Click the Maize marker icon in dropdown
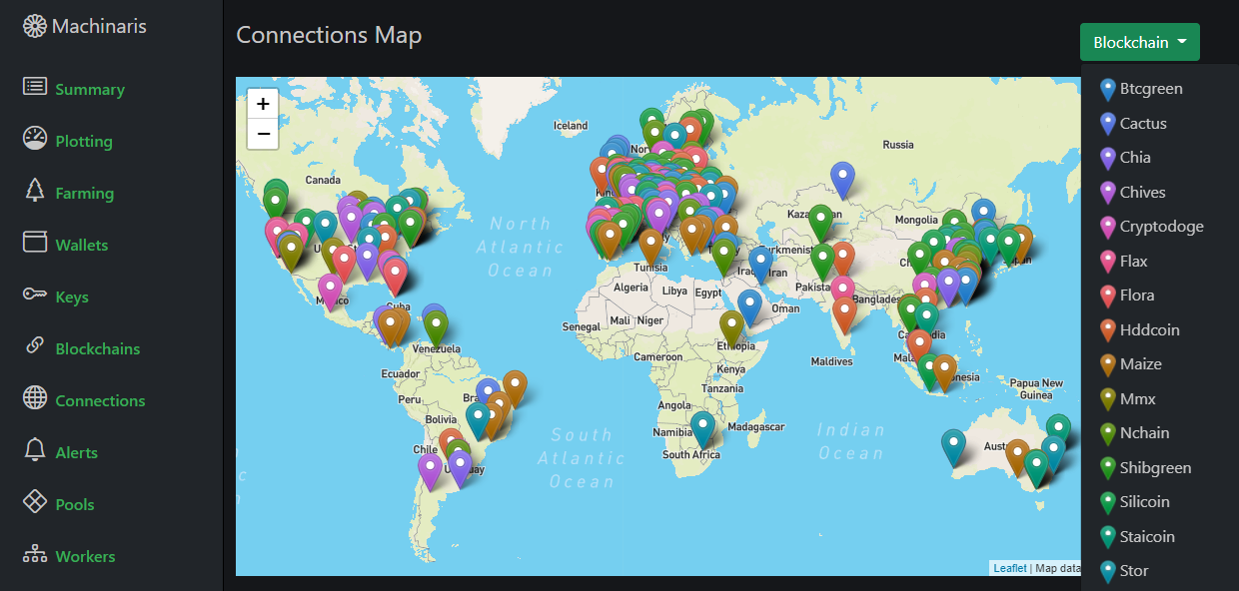Image resolution: width=1239 pixels, height=591 pixels. point(1107,364)
